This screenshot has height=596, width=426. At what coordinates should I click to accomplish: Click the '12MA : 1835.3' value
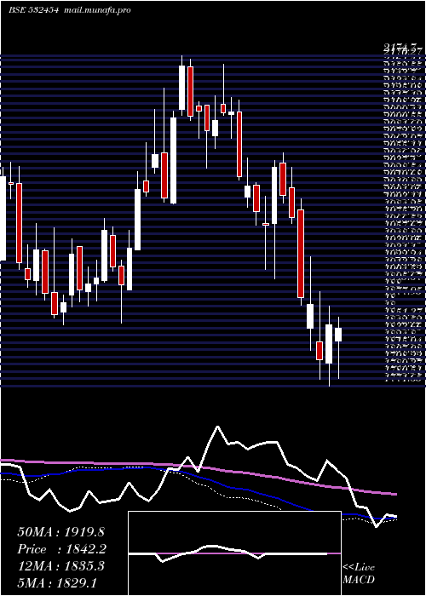pos(61,566)
